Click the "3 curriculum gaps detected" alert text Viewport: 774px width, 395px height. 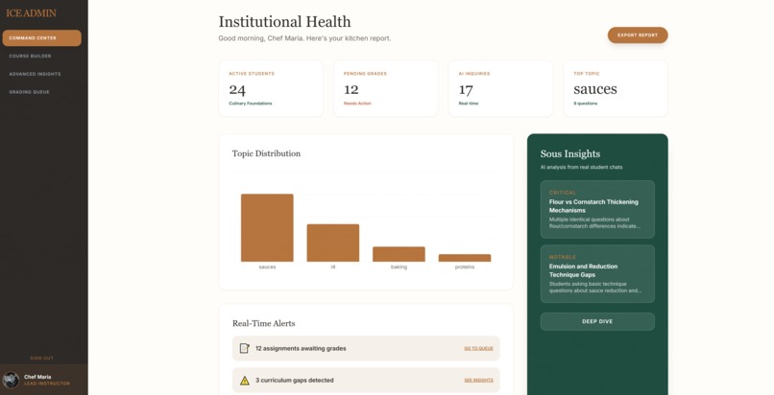pyautogui.click(x=294, y=381)
